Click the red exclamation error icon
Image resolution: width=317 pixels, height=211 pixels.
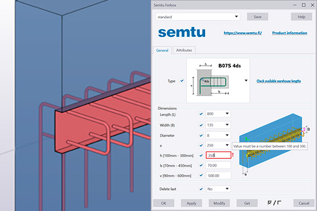pyautogui.click(x=232, y=155)
